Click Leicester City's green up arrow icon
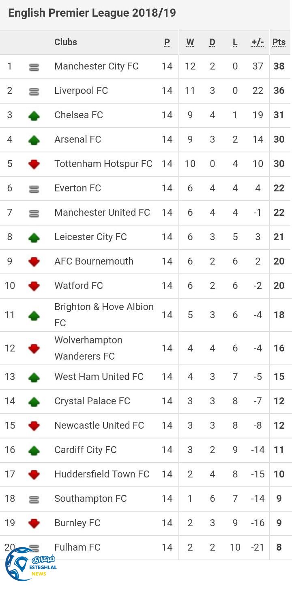This screenshot has width=292, height=590. click(34, 238)
